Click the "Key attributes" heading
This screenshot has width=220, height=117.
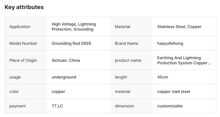pyautogui.click(x=24, y=7)
